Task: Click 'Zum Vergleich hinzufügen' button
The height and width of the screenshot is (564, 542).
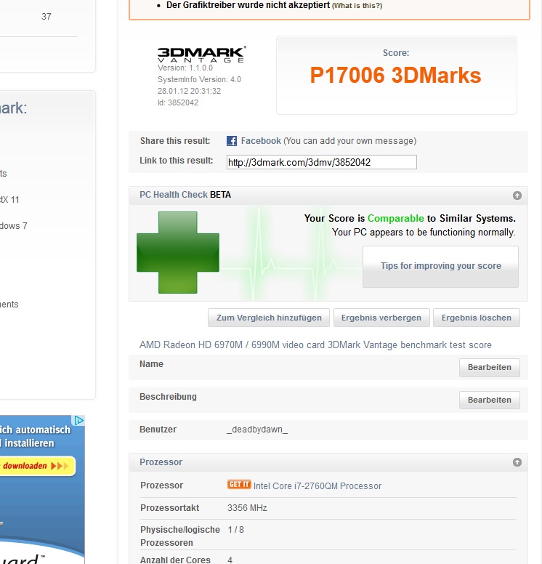Action: click(269, 318)
